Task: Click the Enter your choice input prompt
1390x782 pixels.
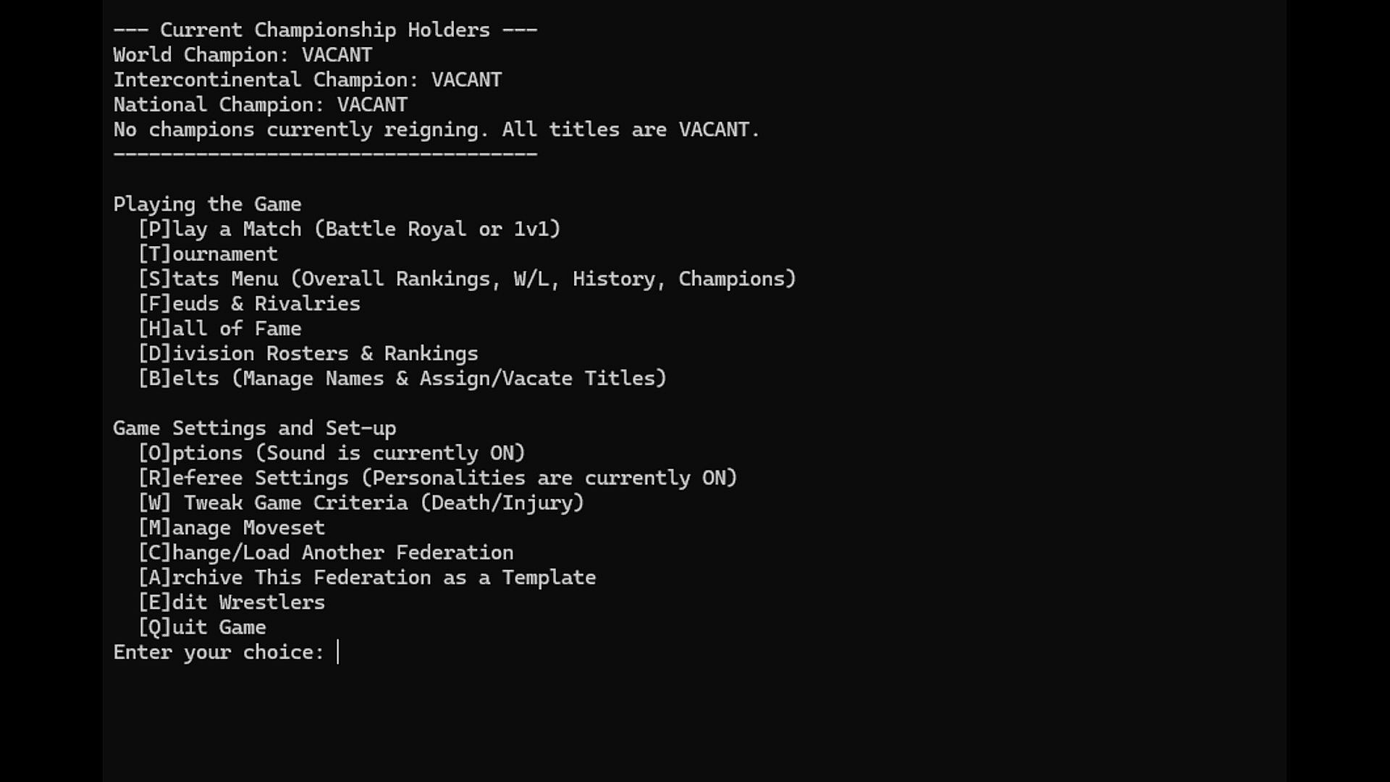Action: (x=338, y=652)
